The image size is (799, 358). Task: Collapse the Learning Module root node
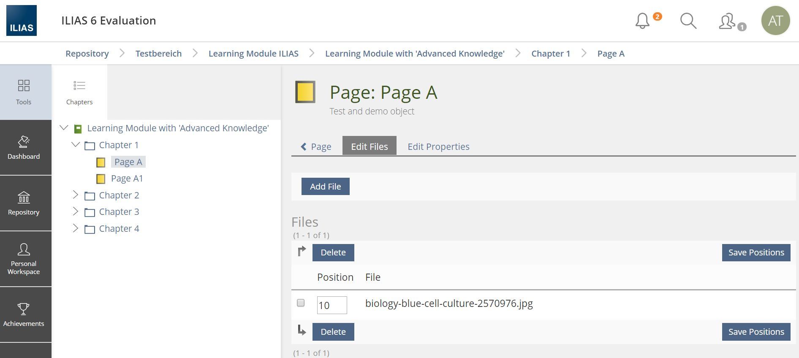point(64,128)
